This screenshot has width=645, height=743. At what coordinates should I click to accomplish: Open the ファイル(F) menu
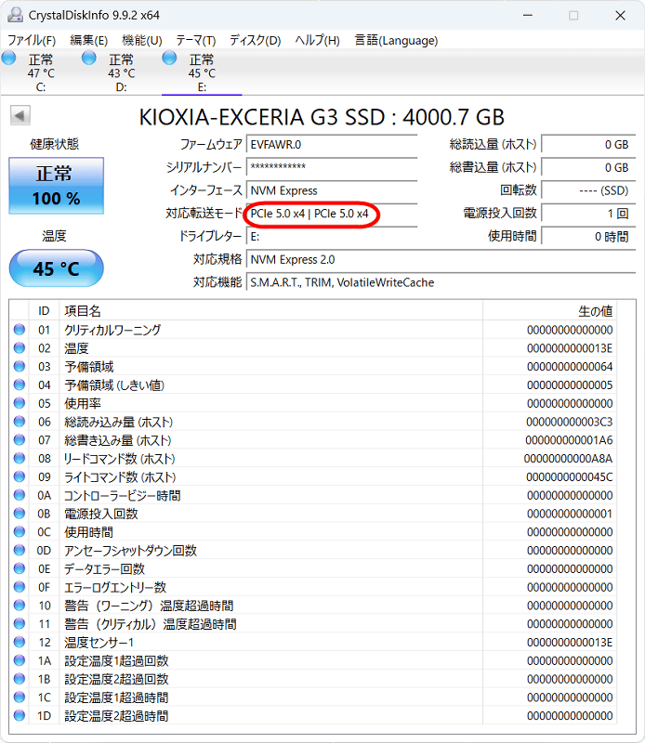coord(32,40)
